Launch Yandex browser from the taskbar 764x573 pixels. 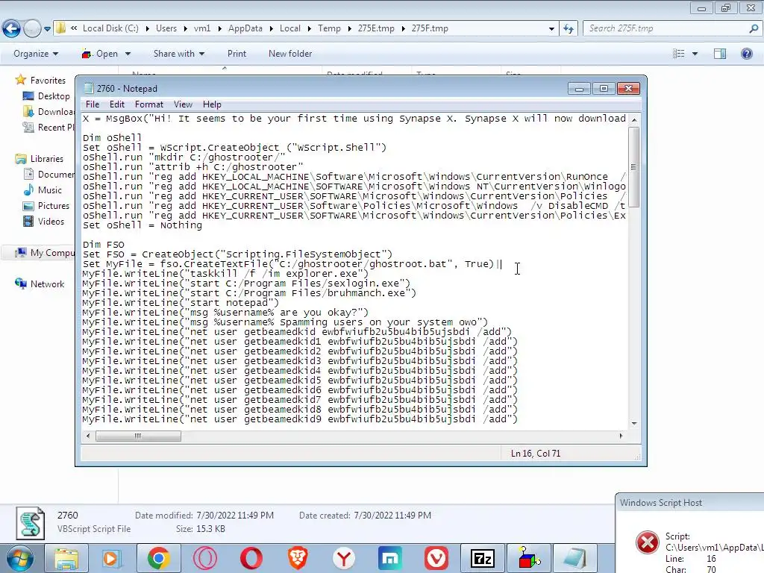coord(344,558)
